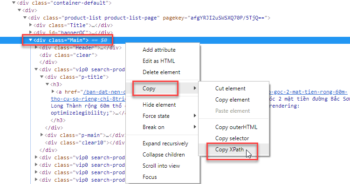Choose Add attribute from context menu
Image resolution: width=350 pixels, height=184 pixels.
coord(159,50)
